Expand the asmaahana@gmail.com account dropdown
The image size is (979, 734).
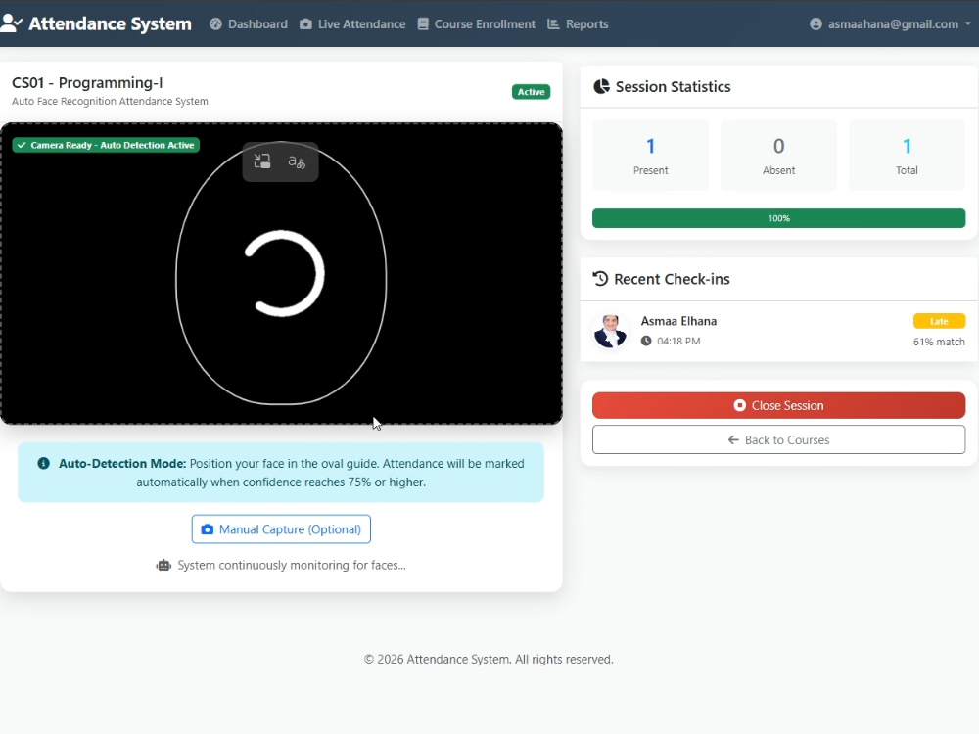click(x=890, y=23)
